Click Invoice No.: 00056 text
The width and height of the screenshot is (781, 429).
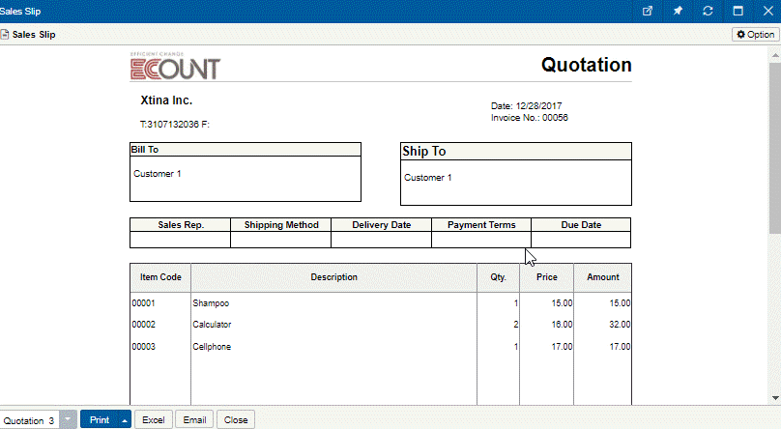point(530,118)
